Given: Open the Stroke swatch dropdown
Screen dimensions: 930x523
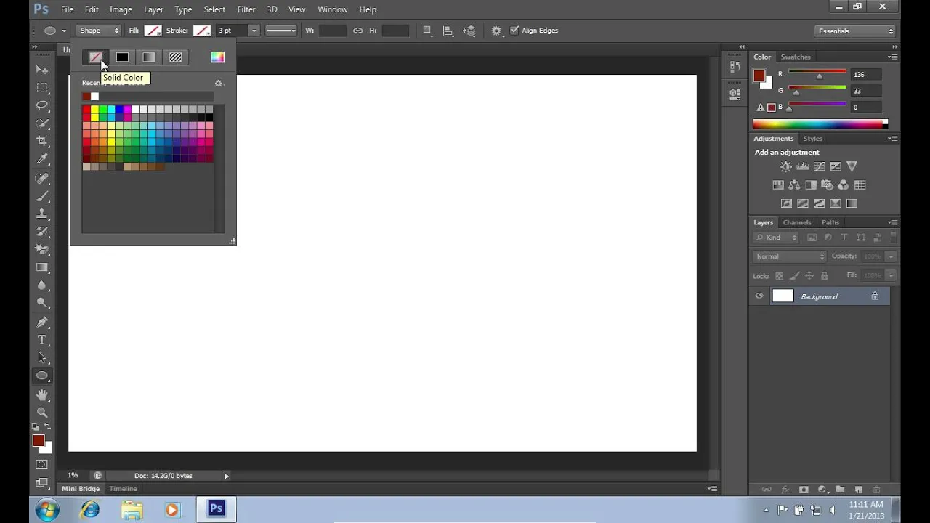Looking at the screenshot, I should (x=202, y=31).
